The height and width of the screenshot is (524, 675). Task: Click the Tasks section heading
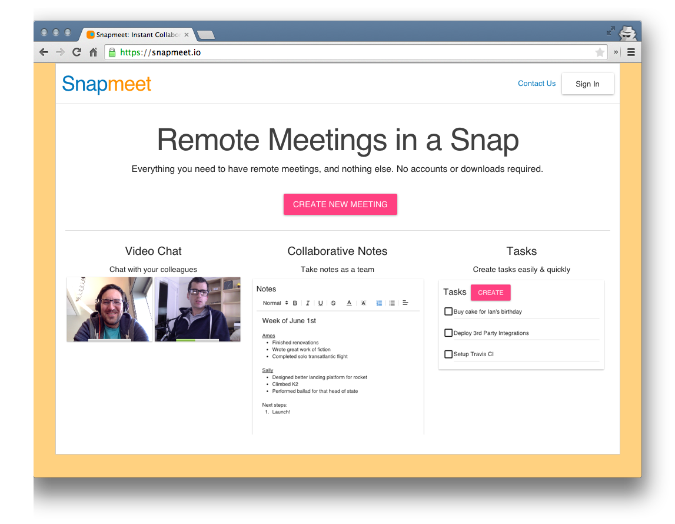521,251
